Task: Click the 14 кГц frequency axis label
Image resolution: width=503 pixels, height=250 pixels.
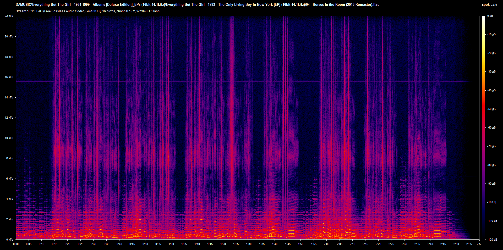Action: (9, 97)
